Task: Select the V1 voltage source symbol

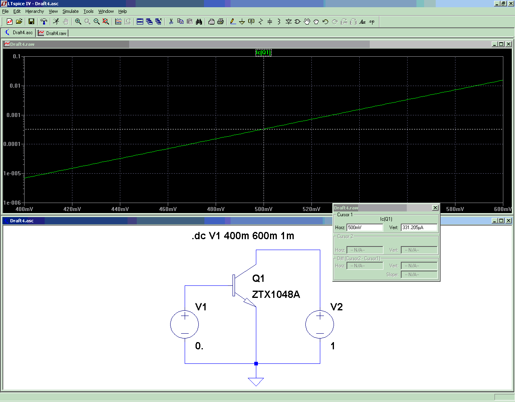Action: pos(185,324)
